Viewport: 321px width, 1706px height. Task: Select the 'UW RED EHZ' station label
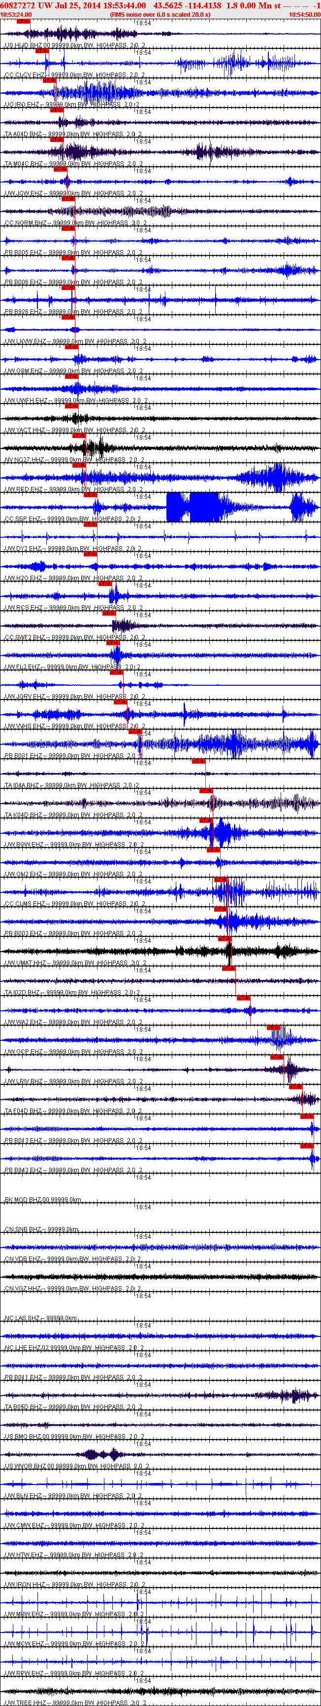(x=24, y=490)
